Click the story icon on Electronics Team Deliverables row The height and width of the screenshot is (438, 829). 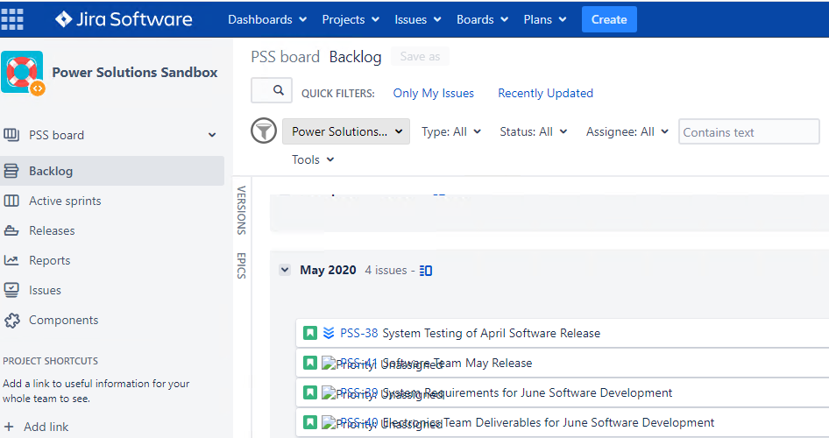(x=310, y=422)
